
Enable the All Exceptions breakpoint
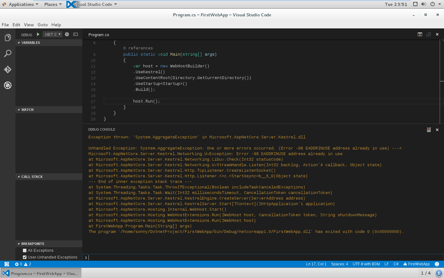pos(25,251)
